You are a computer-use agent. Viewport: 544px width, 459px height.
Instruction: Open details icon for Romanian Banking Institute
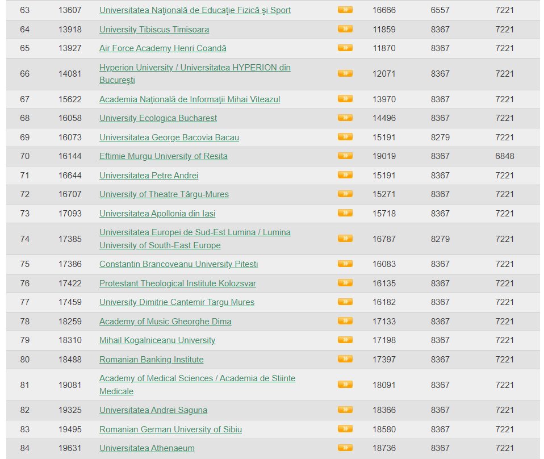tap(345, 359)
